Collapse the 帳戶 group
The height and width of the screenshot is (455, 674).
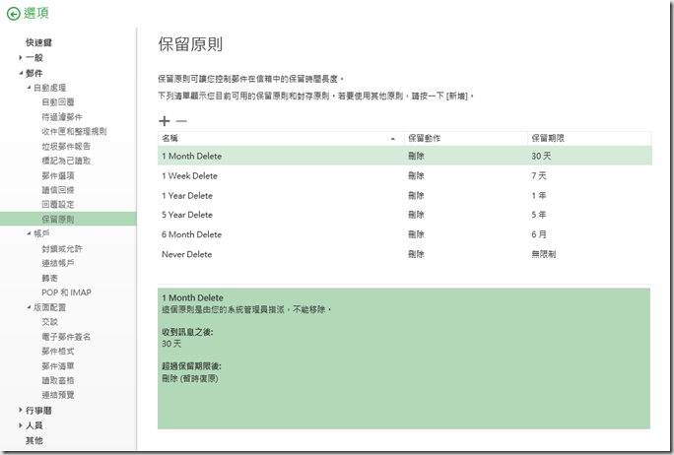pos(28,233)
